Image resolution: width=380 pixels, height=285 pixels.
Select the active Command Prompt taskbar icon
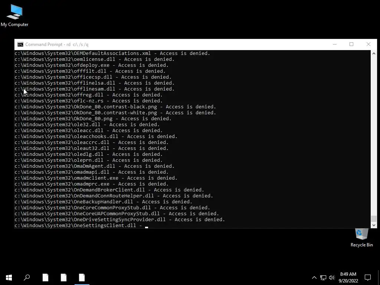[82, 278]
